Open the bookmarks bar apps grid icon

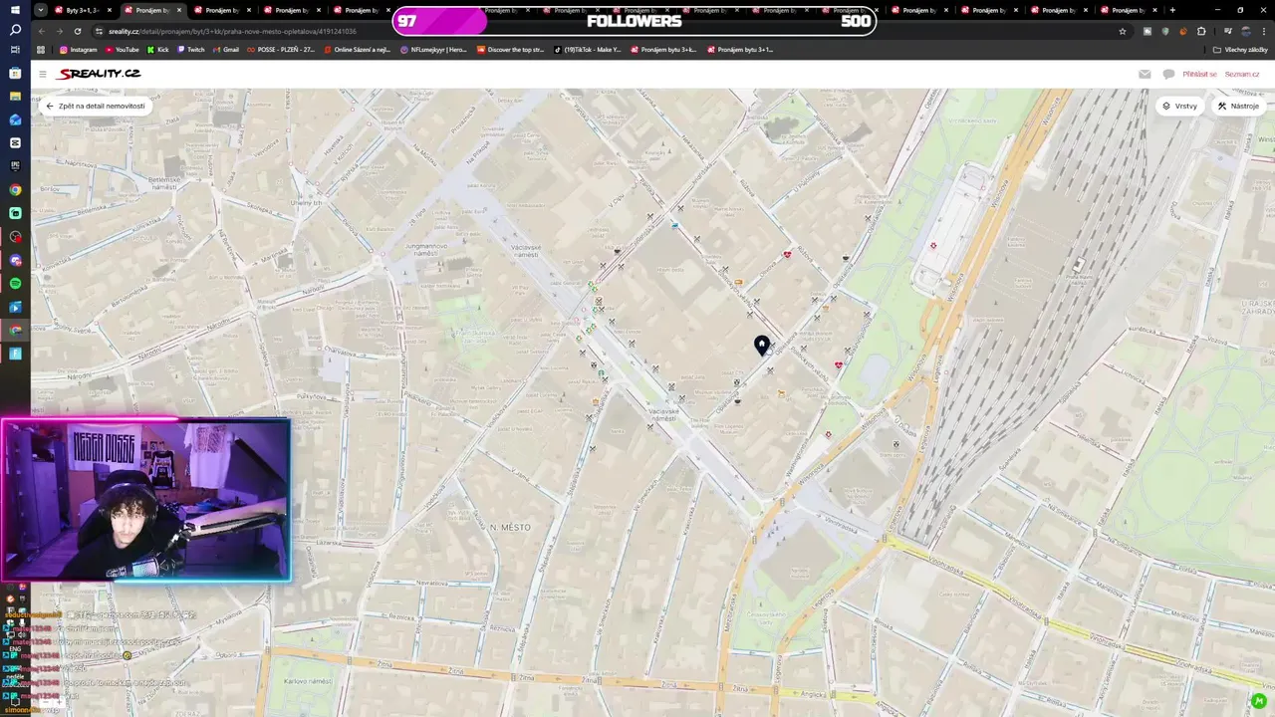41,49
